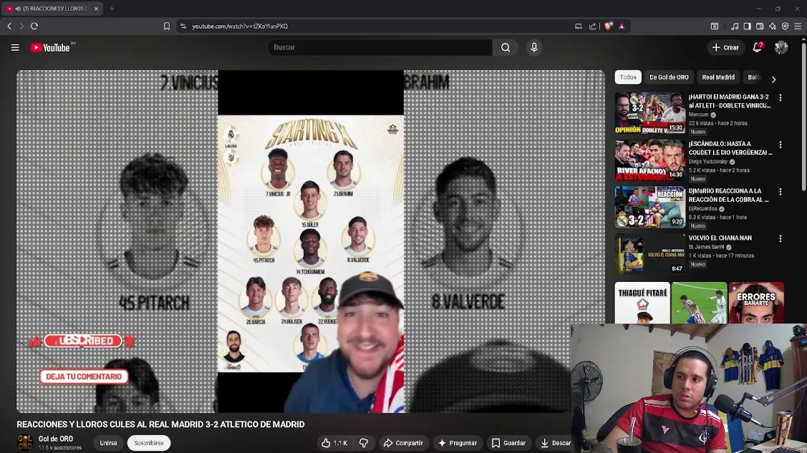Select the Todos filter chip
This screenshot has width=807, height=453.
pos(628,77)
